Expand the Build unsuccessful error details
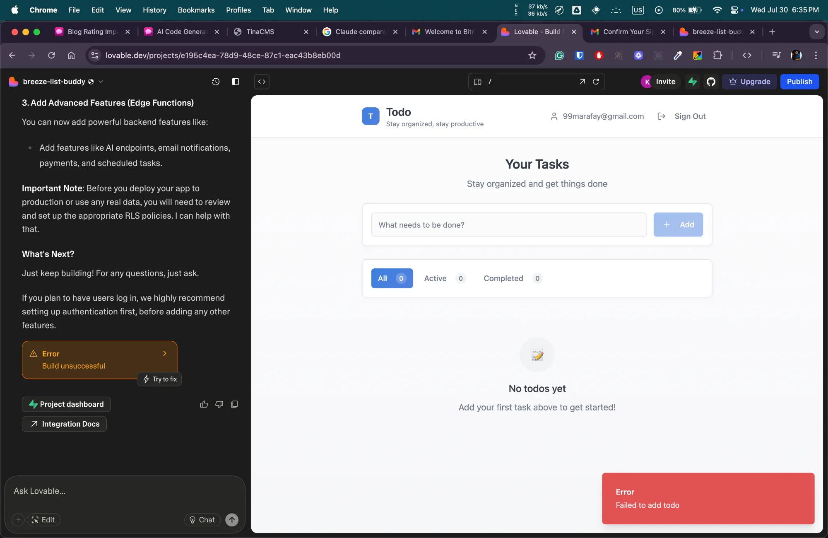This screenshot has height=538, width=828. click(x=164, y=353)
